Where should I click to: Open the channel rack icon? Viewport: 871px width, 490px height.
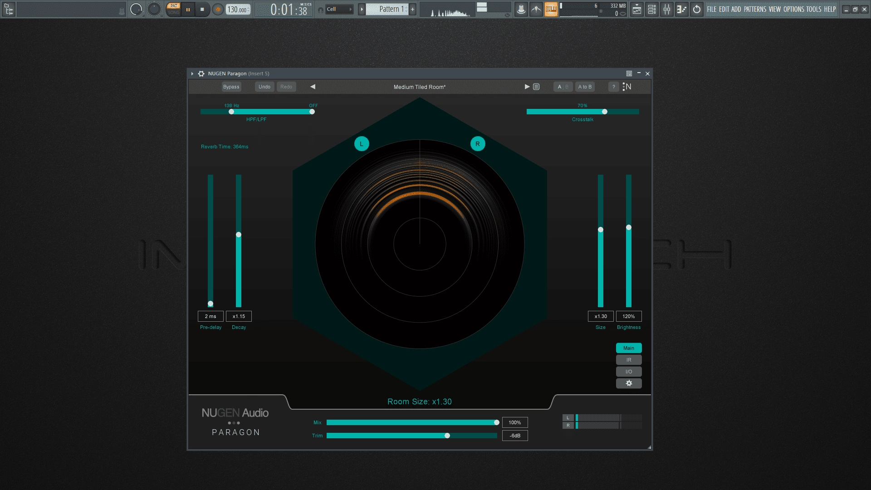[652, 9]
